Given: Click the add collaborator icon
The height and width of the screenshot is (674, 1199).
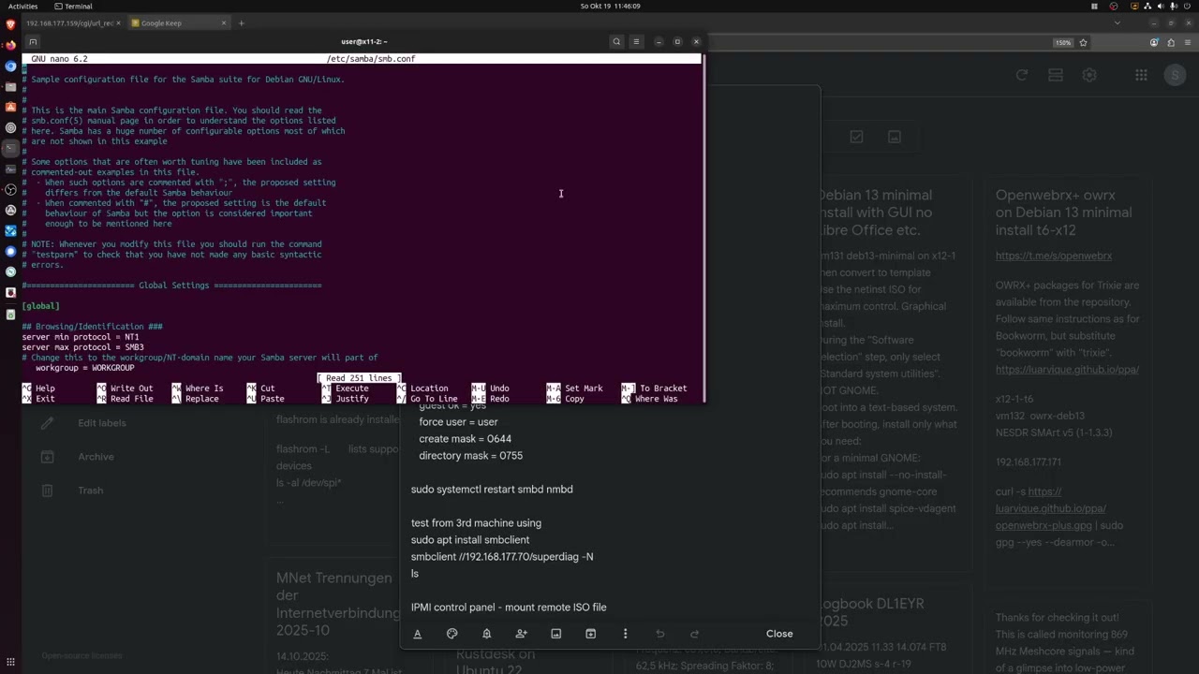Looking at the screenshot, I should click(522, 634).
